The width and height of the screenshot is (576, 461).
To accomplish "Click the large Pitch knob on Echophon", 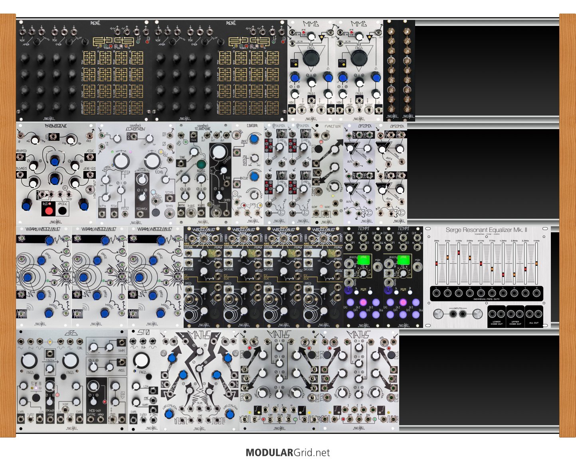I will pyautogui.click(x=121, y=161).
